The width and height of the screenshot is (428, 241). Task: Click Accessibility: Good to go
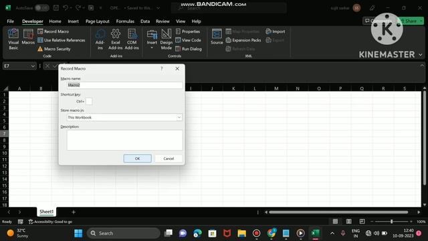[x=51, y=222]
